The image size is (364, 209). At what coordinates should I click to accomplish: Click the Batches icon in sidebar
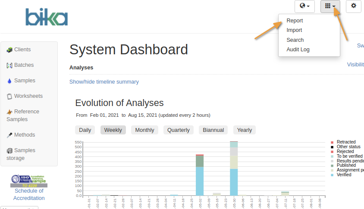point(9,66)
